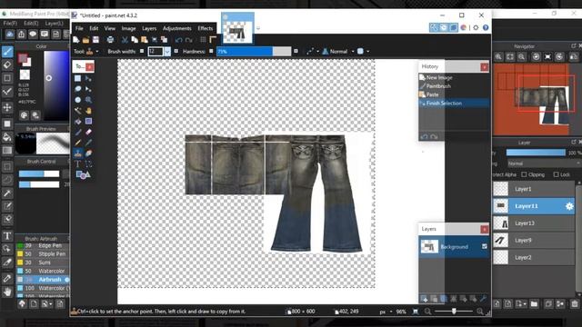
Task: Open Layer11 settings gear in MediBang
Action: click(x=569, y=206)
